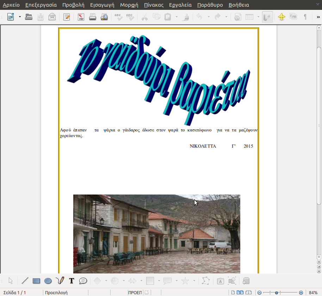Open the Παράθυρο menu
The height and width of the screenshot is (296, 322).
pos(210,5)
